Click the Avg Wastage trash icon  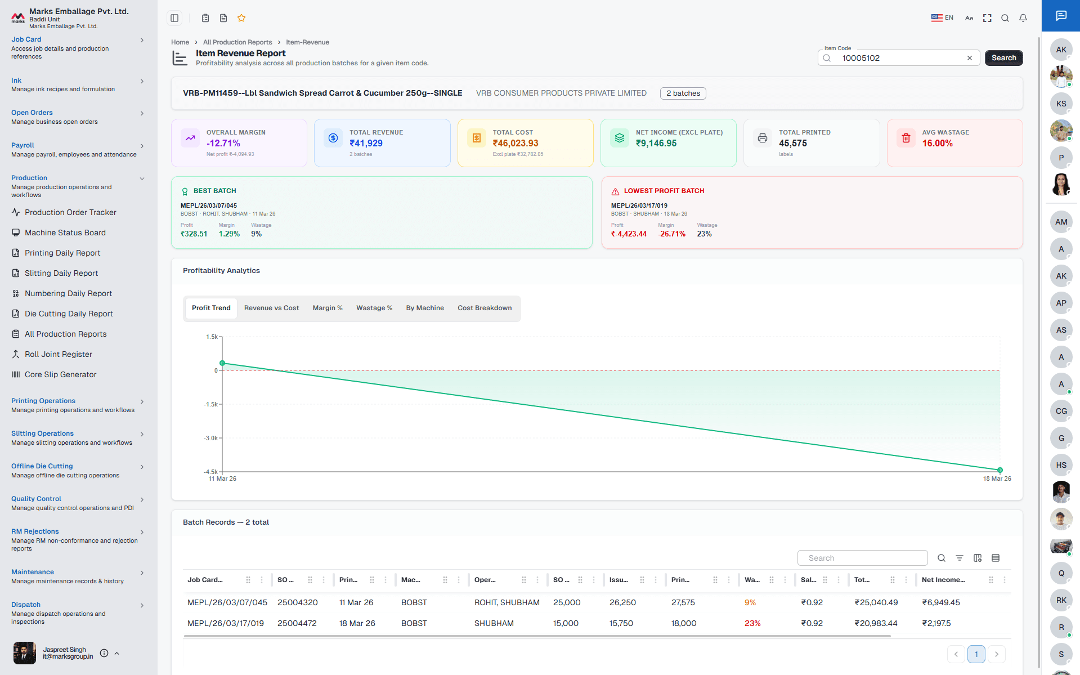(906, 138)
